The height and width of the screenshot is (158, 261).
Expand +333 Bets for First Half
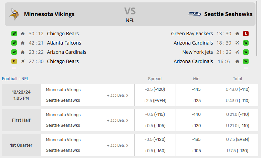(x=118, y=120)
